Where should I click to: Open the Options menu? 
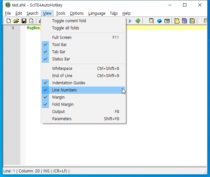[76, 13]
